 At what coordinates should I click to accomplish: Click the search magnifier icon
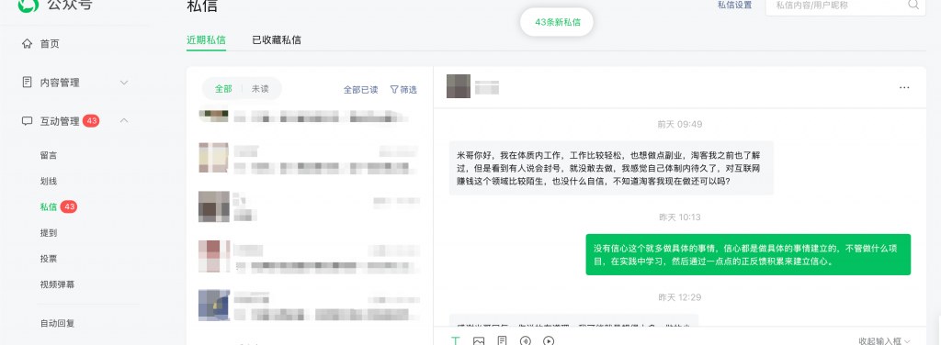point(913,5)
